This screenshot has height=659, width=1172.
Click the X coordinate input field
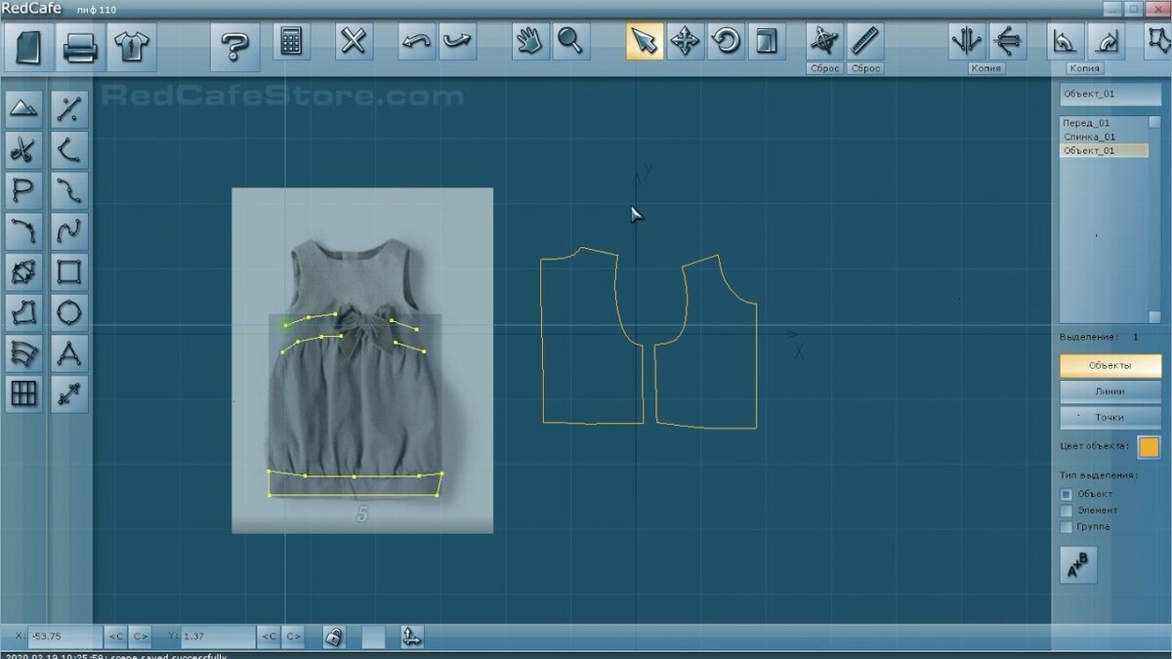64,637
